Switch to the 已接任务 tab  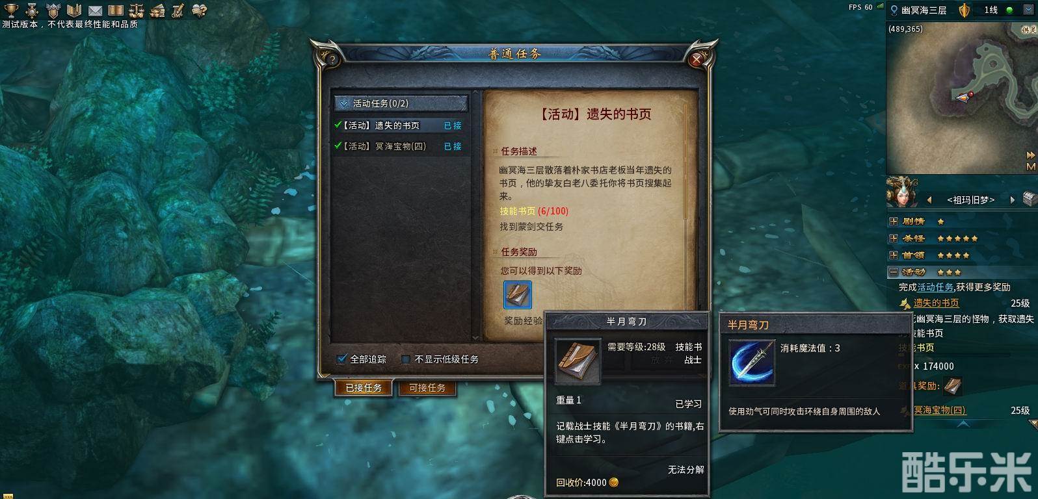click(364, 388)
